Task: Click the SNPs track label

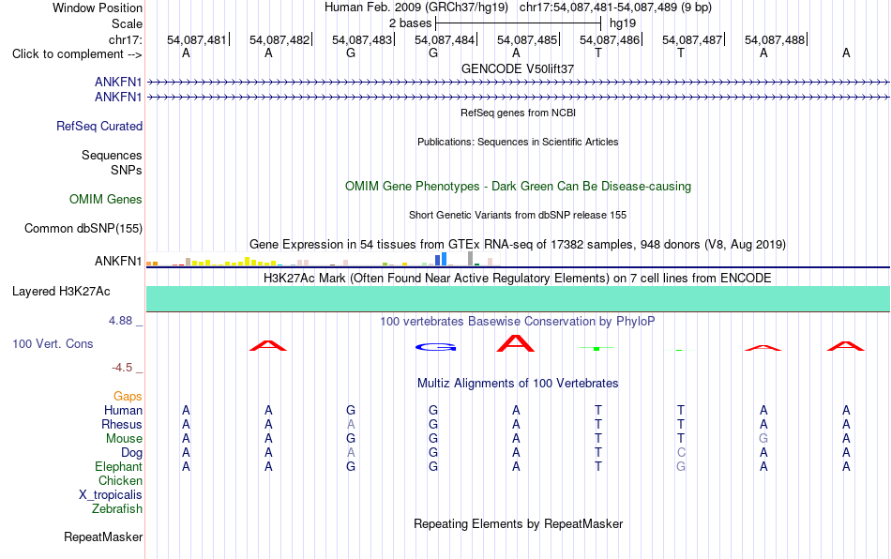Action: tap(127, 170)
